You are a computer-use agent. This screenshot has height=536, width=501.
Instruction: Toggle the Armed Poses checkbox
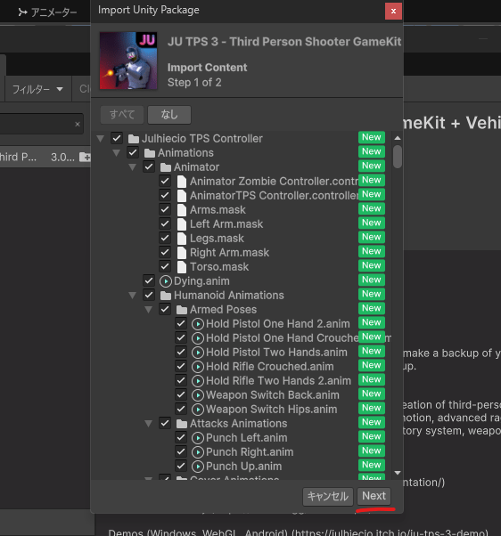165,310
